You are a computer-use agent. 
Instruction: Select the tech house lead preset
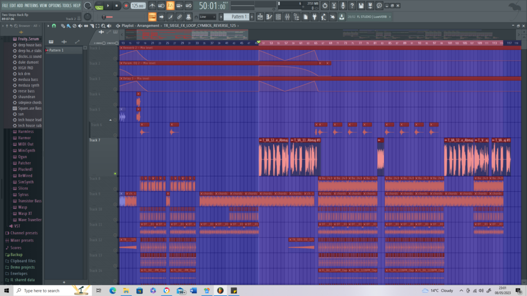click(30, 120)
